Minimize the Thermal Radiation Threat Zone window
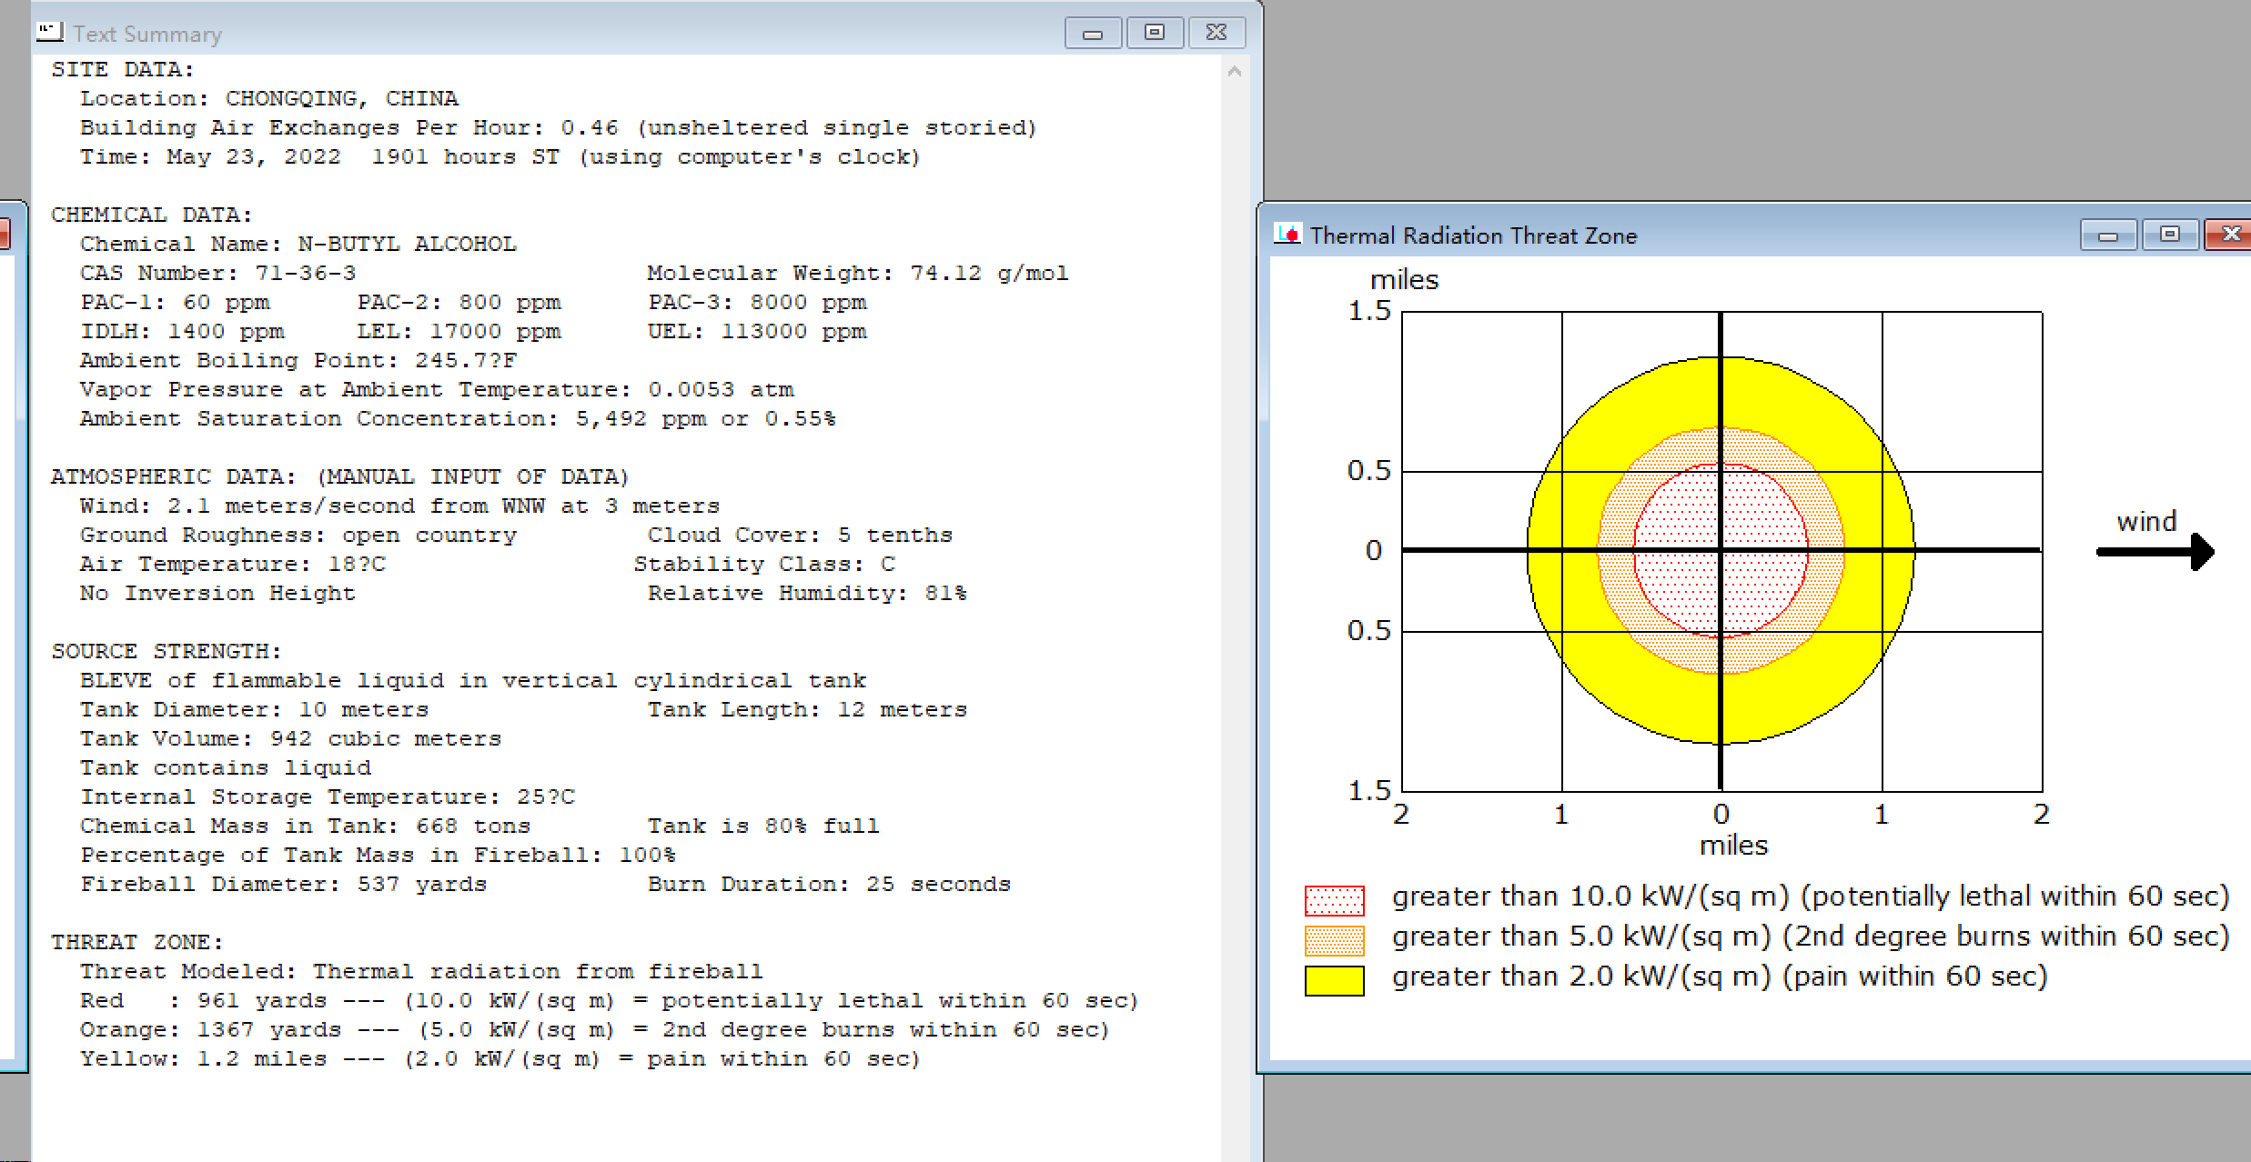Image resolution: width=2251 pixels, height=1162 pixels. point(2108,235)
